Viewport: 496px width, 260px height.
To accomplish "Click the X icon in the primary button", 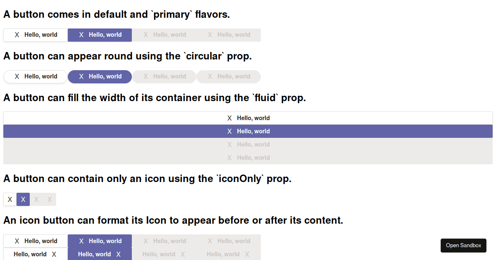I will (x=81, y=35).
